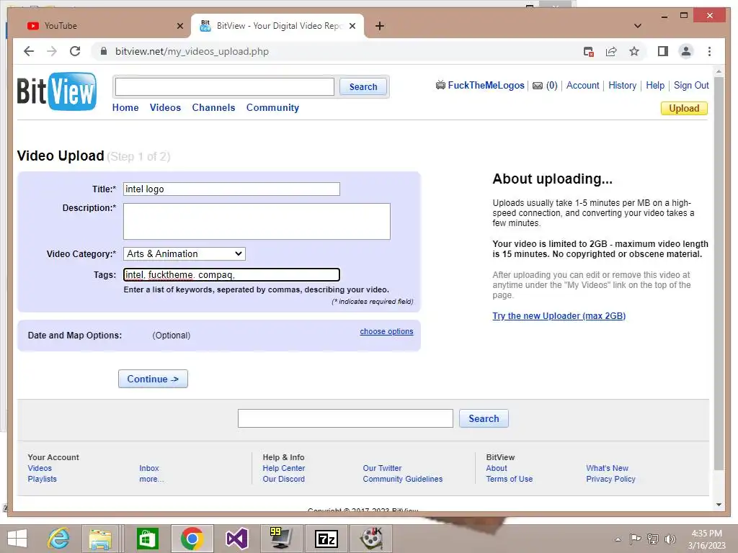Select the BitView tab

277,26
